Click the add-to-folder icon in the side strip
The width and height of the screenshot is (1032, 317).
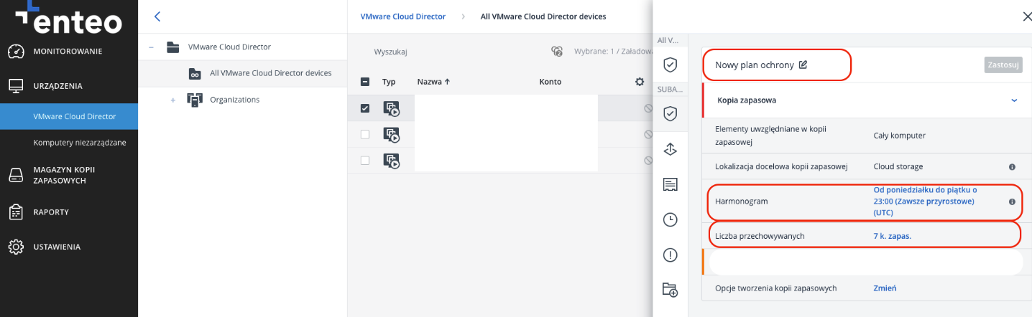coord(671,290)
